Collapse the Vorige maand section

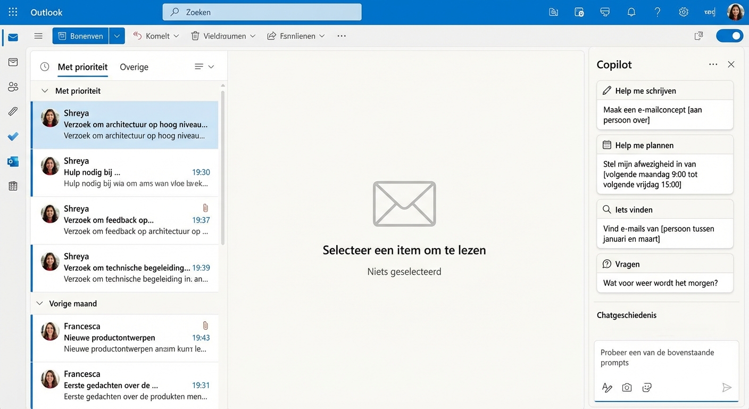point(39,303)
